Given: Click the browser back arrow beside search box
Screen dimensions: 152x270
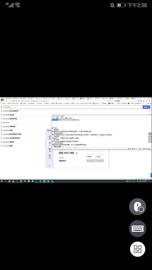Looking at the screenshot, I should pos(2,107).
